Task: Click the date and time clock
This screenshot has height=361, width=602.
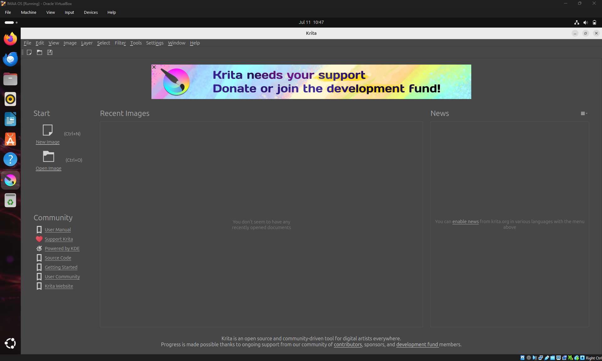Action: tap(311, 22)
